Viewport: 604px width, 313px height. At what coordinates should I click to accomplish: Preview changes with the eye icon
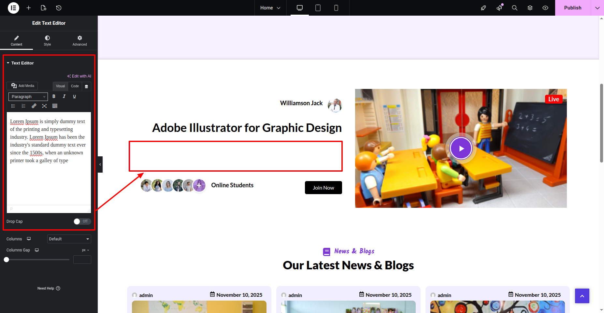pos(545,8)
